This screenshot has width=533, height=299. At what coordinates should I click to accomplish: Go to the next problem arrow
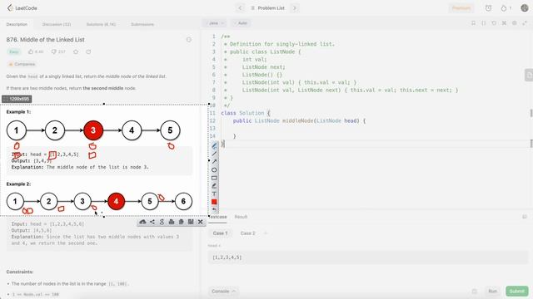[295, 7]
